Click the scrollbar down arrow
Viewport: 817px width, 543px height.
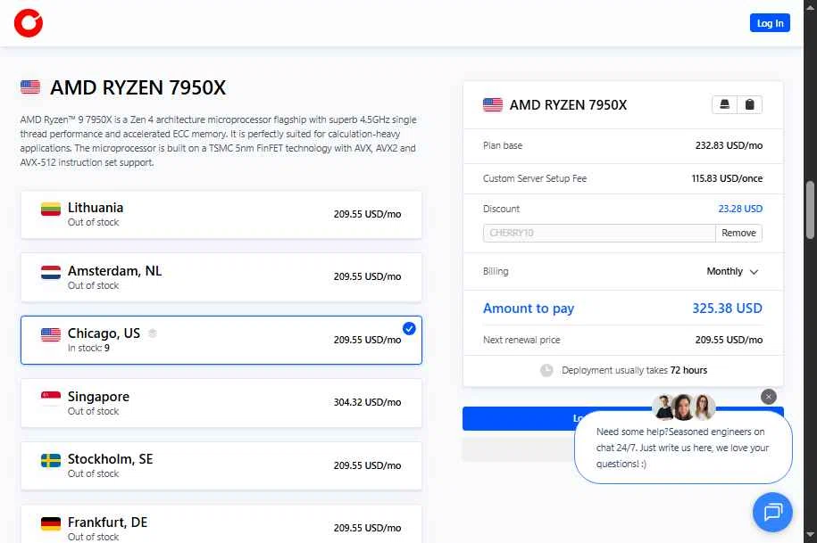click(810, 534)
